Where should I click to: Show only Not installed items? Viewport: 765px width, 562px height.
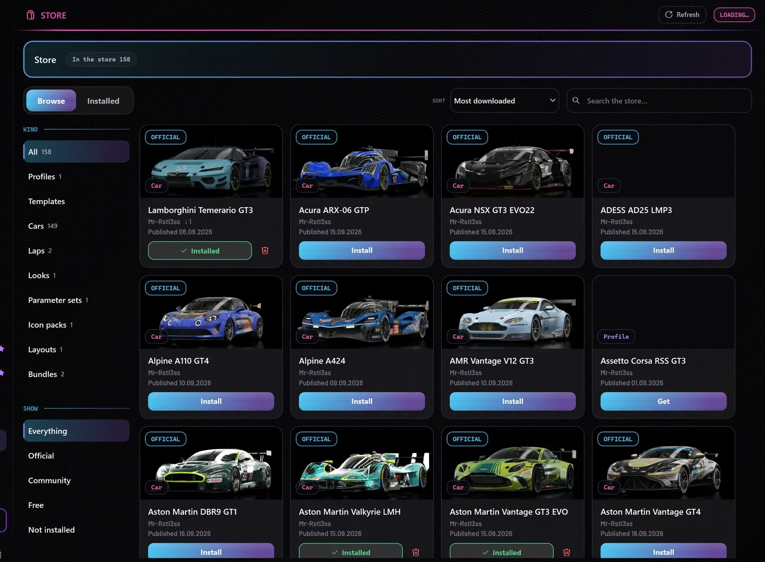(x=76, y=530)
